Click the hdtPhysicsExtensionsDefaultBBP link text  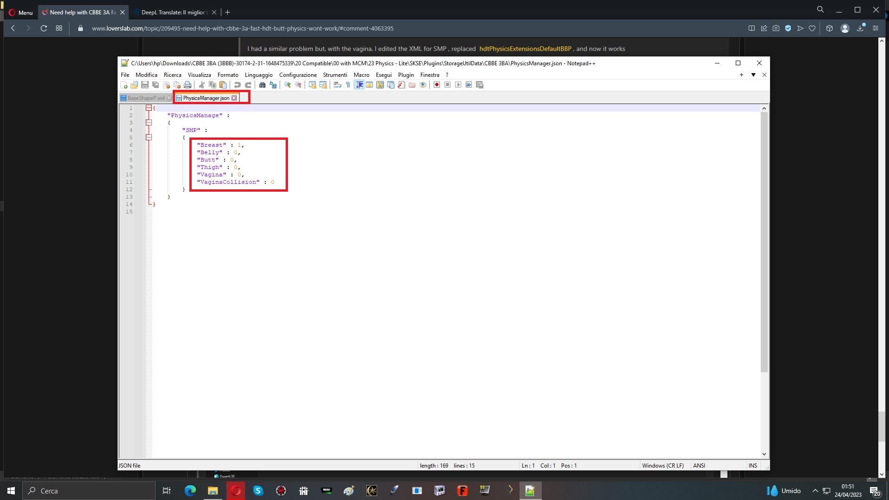point(525,49)
